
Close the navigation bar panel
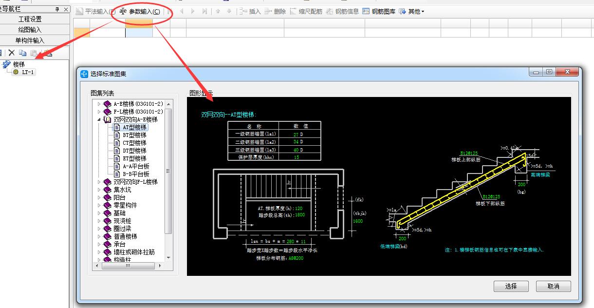[x=66, y=9]
